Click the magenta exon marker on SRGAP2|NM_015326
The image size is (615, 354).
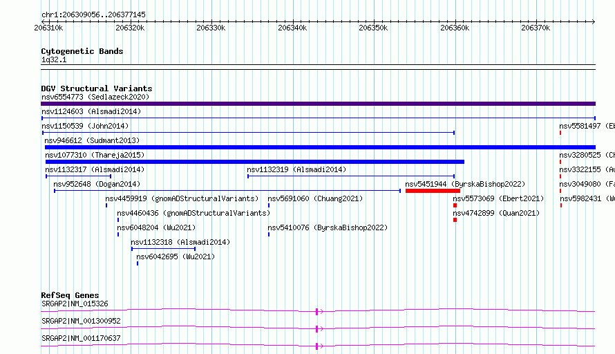coord(317,312)
